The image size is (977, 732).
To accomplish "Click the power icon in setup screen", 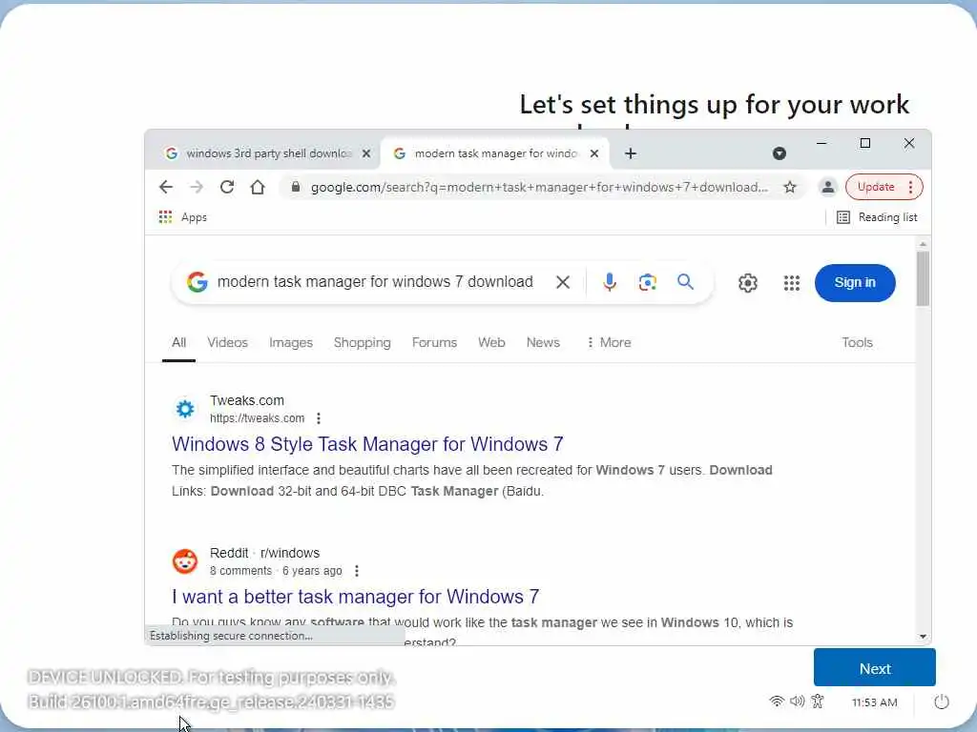I will pyautogui.click(x=942, y=702).
